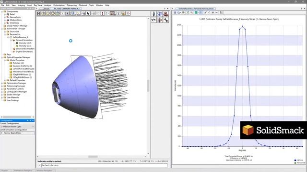Click the Intensity Mesh icon in the tree
The image size is (307, 172).
(x=17, y=43)
